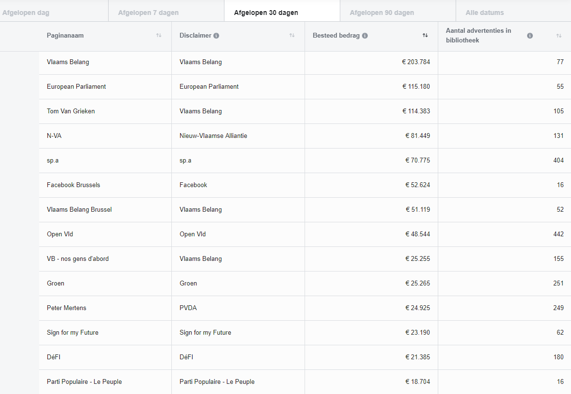
Task: Select amount € 25.255
Action: [418, 258]
